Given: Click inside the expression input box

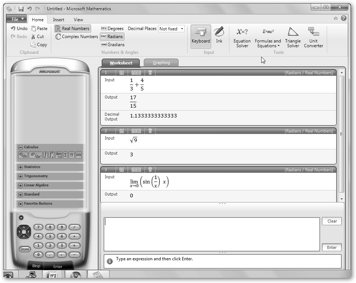Looking at the screenshot, I should click(x=211, y=234).
